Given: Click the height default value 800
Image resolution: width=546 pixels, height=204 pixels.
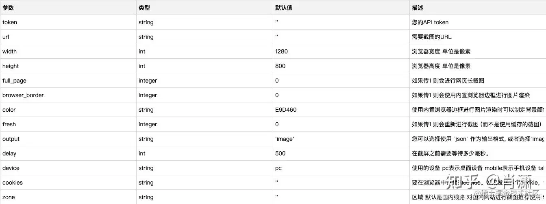Looking at the screenshot, I should click(281, 66).
